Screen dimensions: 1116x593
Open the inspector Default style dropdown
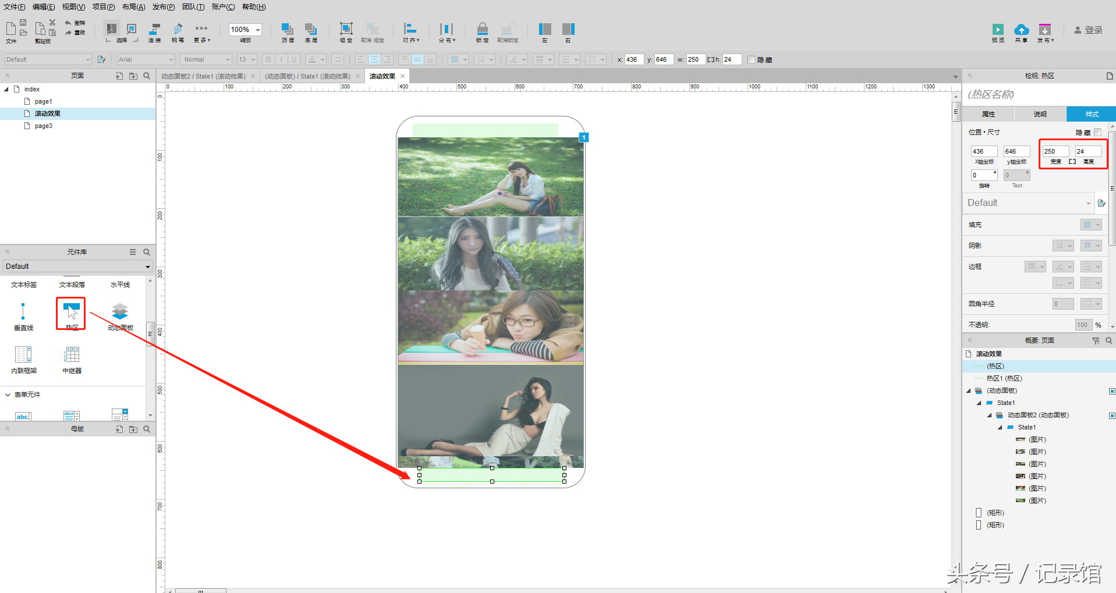tap(1029, 203)
